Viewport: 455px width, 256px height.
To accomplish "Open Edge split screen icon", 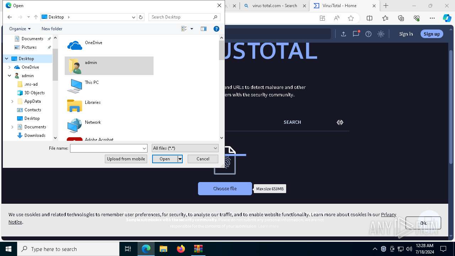I will click(x=369, y=18).
